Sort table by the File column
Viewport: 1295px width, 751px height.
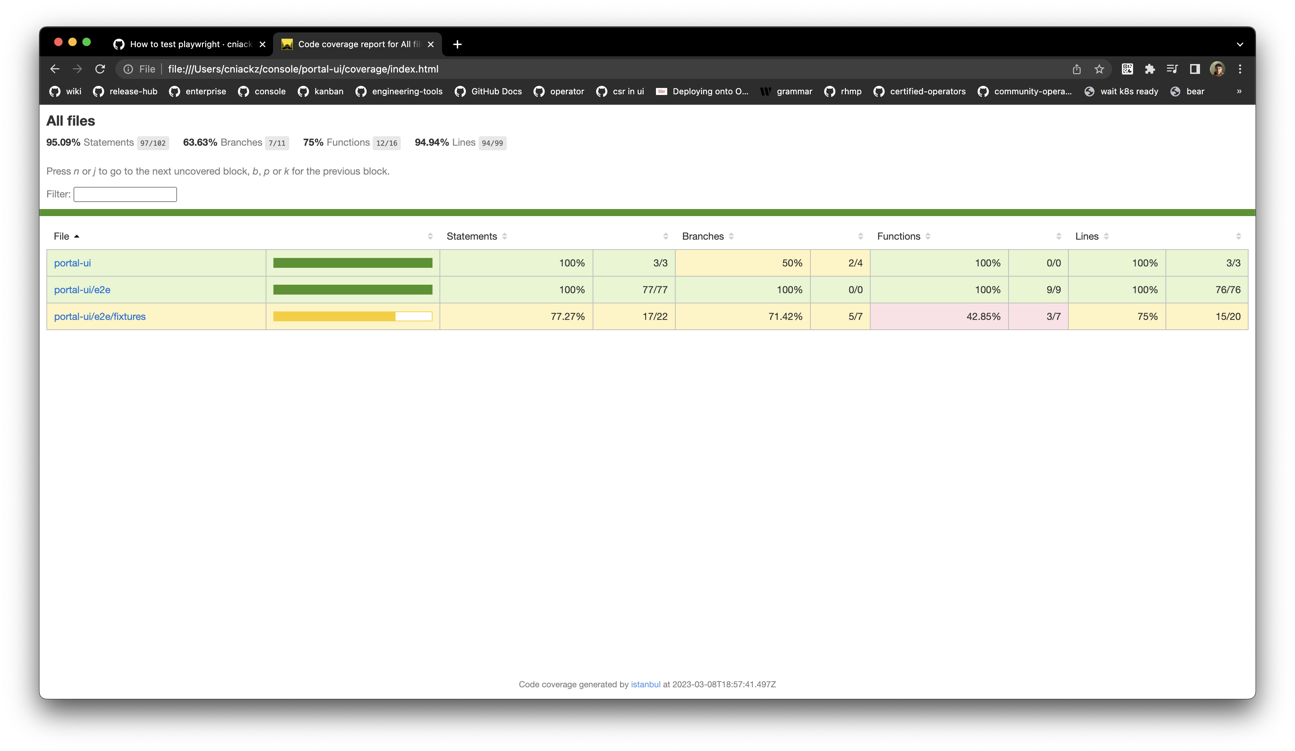coord(62,236)
